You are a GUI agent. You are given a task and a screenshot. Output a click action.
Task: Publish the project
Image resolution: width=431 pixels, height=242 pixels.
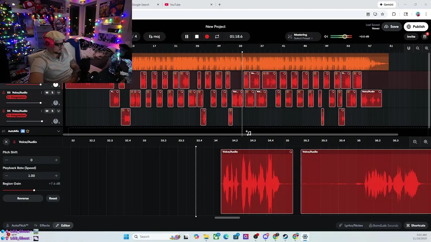coord(416,27)
